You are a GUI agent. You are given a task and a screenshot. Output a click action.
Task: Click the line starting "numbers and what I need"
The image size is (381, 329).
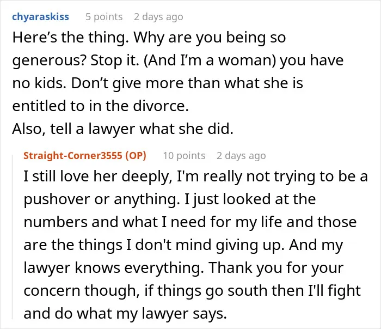click(x=190, y=222)
